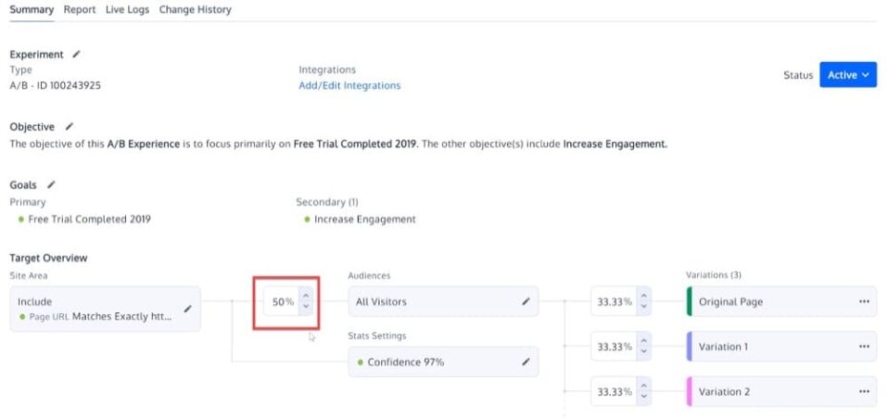Click the Add/Edit Integrations link
The width and height of the screenshot is (888, 418).
click(349, 86)
